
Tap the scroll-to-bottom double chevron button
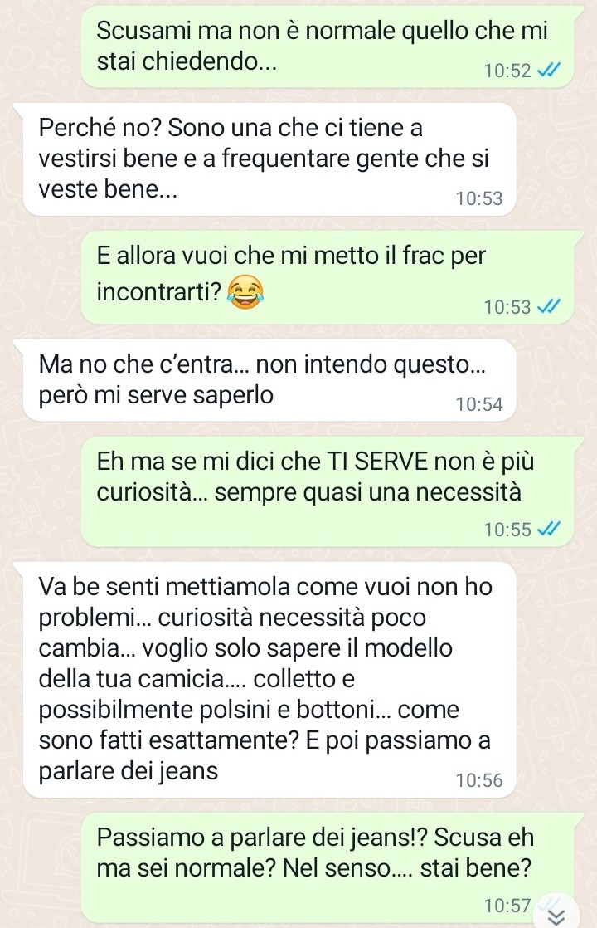point(556,916)
